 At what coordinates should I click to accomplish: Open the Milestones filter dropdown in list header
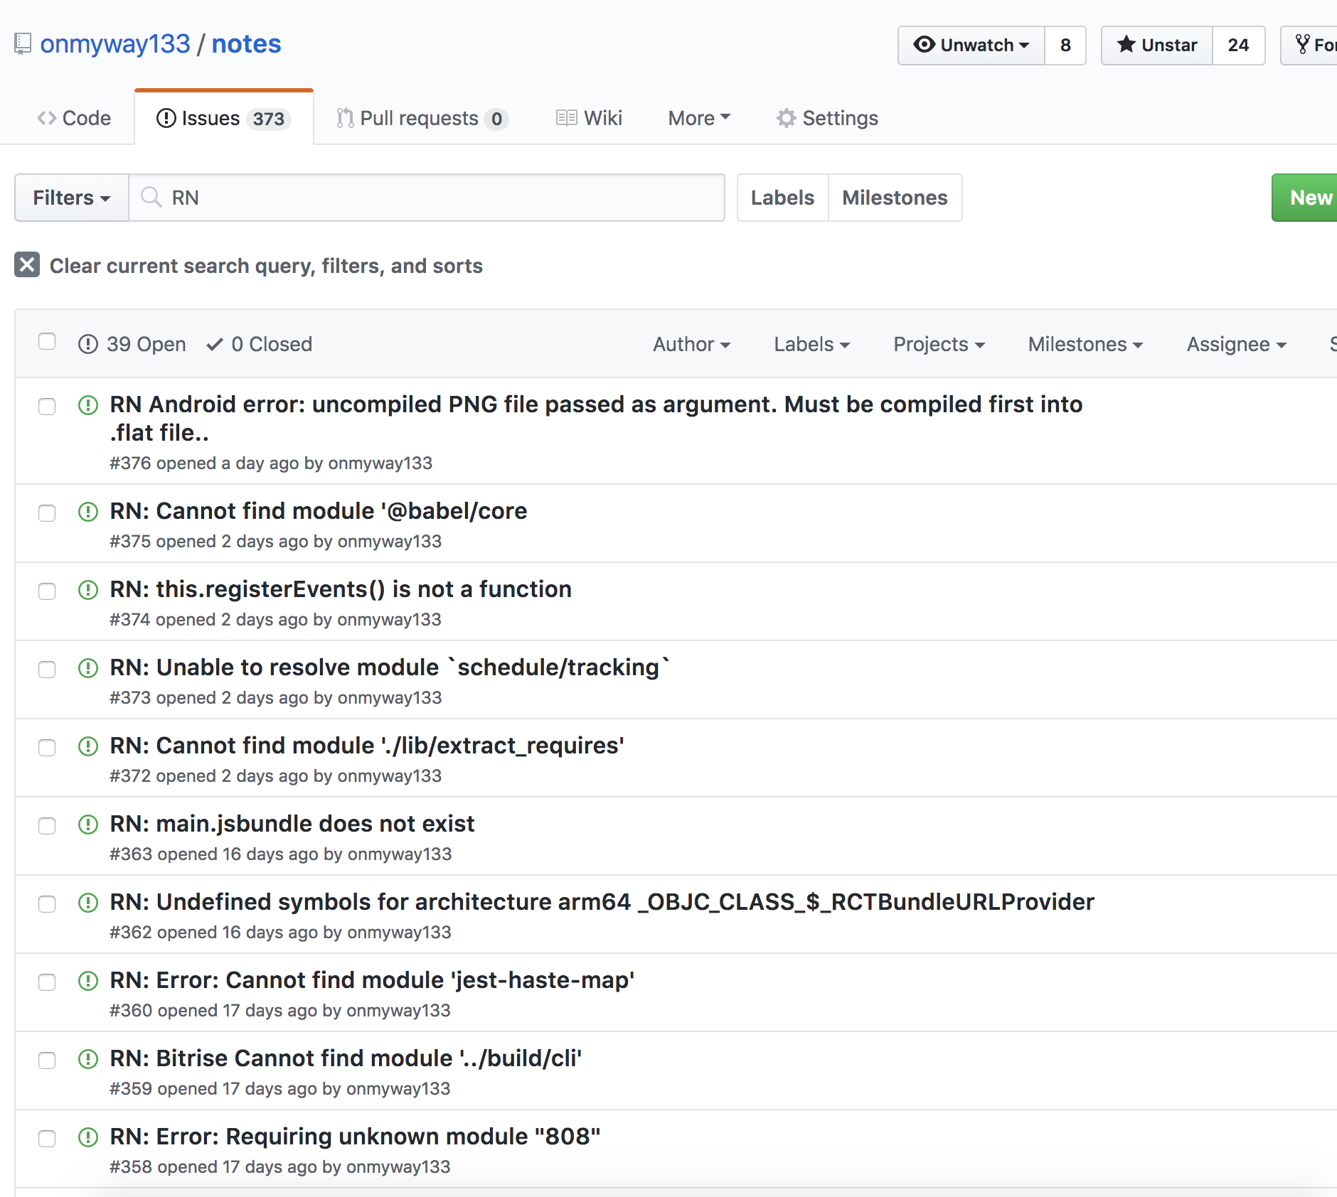[1086, 344]
